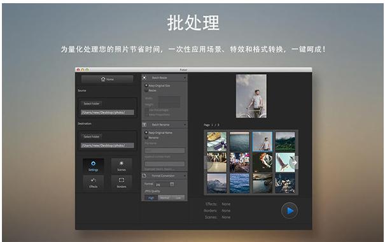Set JPEG quality to Low
The width and height of the screenshot is (385, 242).
pyautogui.click(x=178, y=198)
